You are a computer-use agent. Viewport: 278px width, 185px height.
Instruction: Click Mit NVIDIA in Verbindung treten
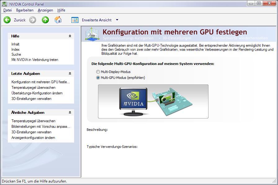35,60
